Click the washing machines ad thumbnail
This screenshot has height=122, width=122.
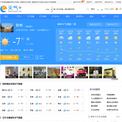(40, 72)
